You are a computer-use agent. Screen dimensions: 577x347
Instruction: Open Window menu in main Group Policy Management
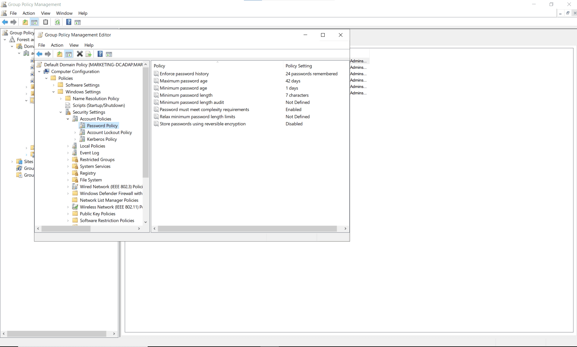[64, 13]
